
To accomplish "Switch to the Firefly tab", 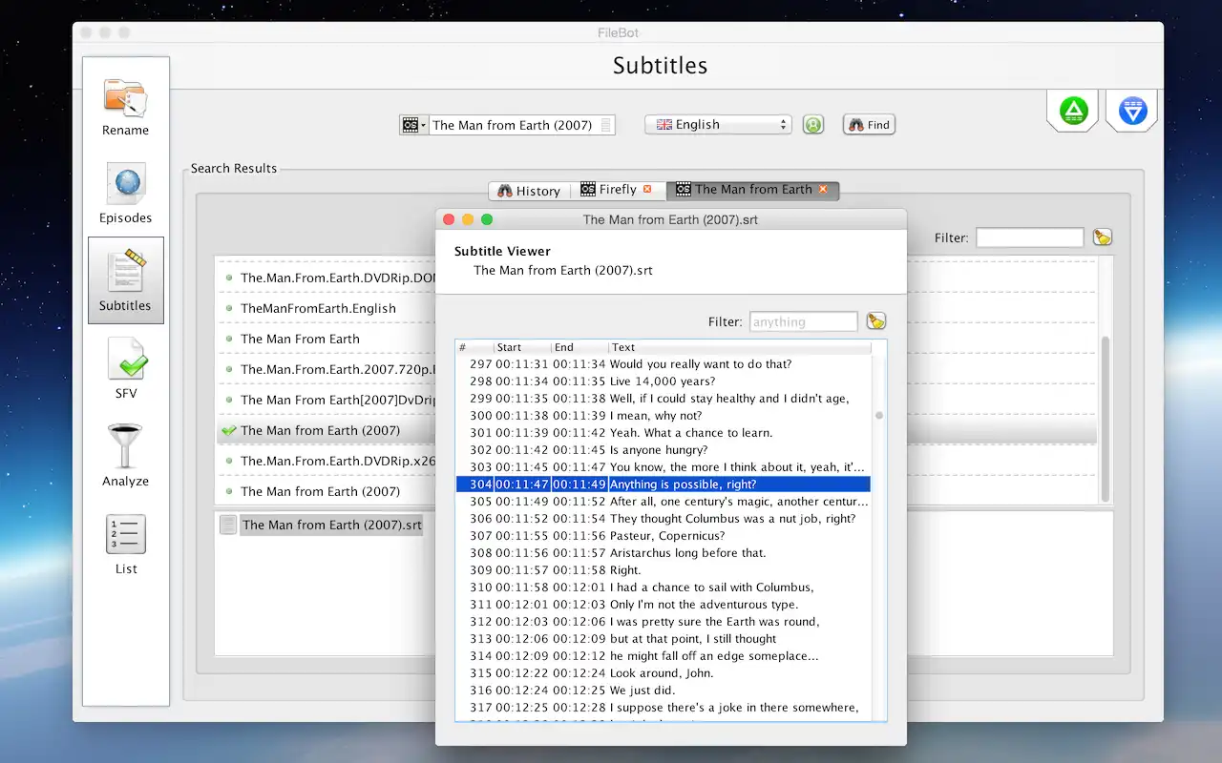I will point(617,190).
